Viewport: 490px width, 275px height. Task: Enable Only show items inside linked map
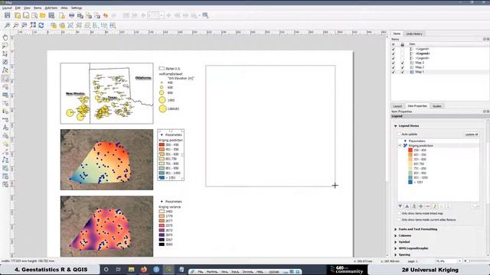click(399, 213)
